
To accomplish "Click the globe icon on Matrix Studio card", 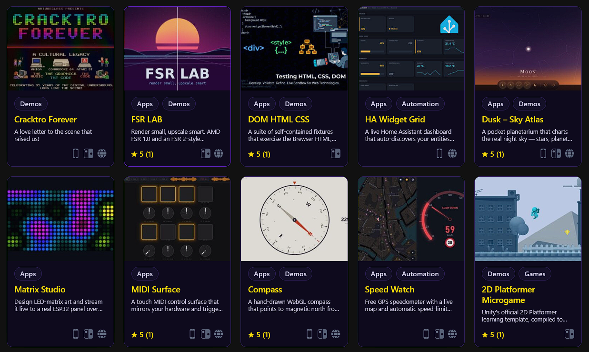I will point(102,334).
